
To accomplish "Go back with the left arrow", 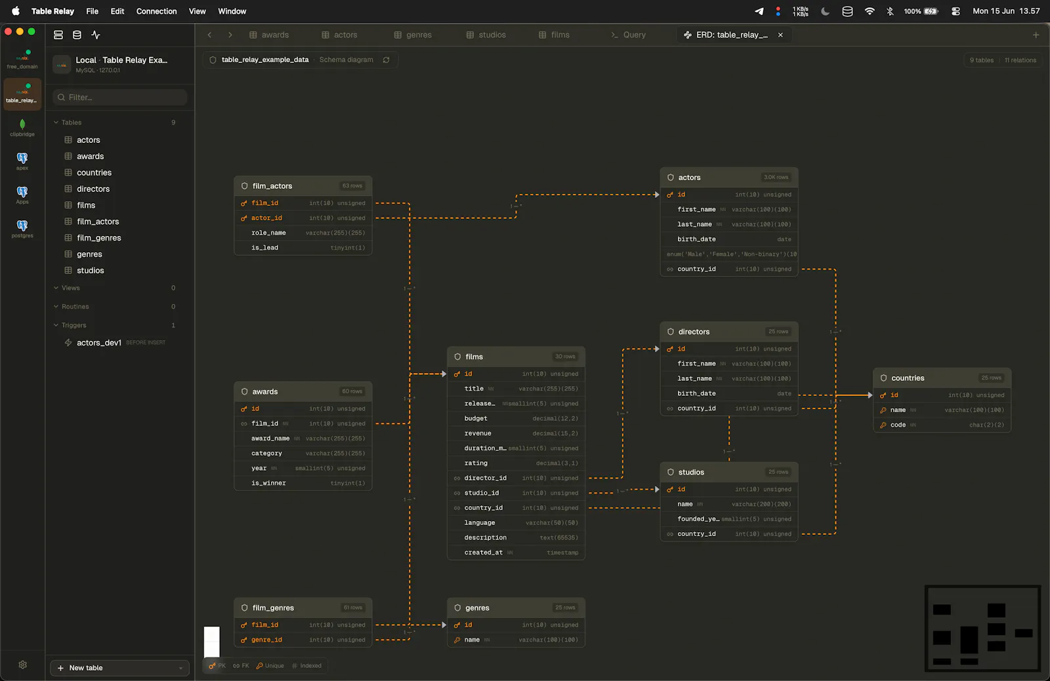I will (x=210, y=35).
